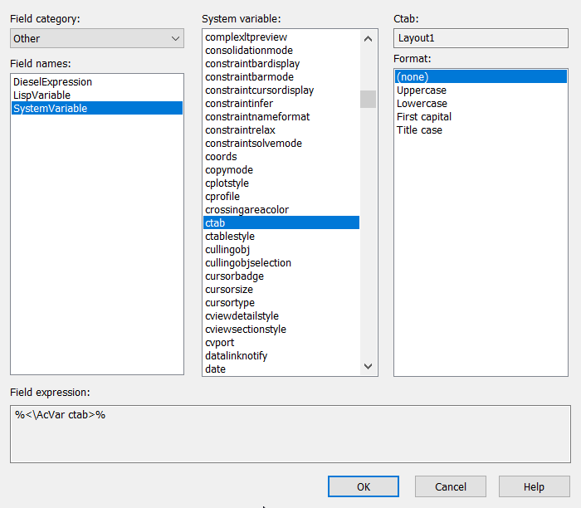The width and height of the screenshot is (581, 508).
Task: Choose cprofile system variable
Action: (281, 197)
